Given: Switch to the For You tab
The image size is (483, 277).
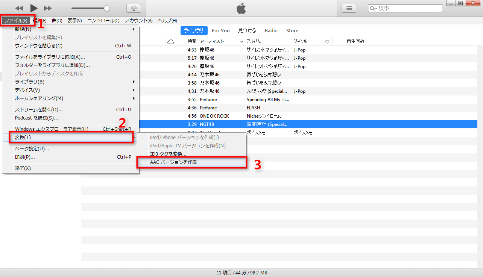Looking at the screenshot, I should coord(220,31).
